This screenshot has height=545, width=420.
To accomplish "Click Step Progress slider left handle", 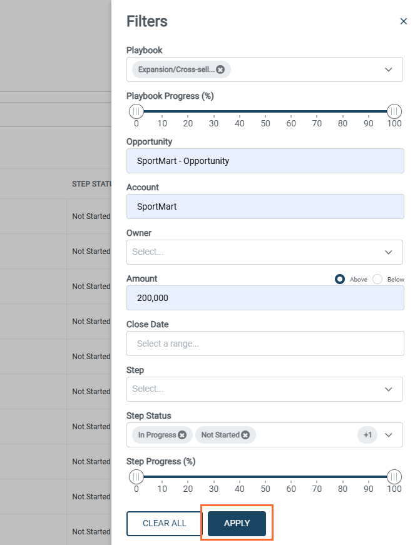I will click(x=136, y=477).
